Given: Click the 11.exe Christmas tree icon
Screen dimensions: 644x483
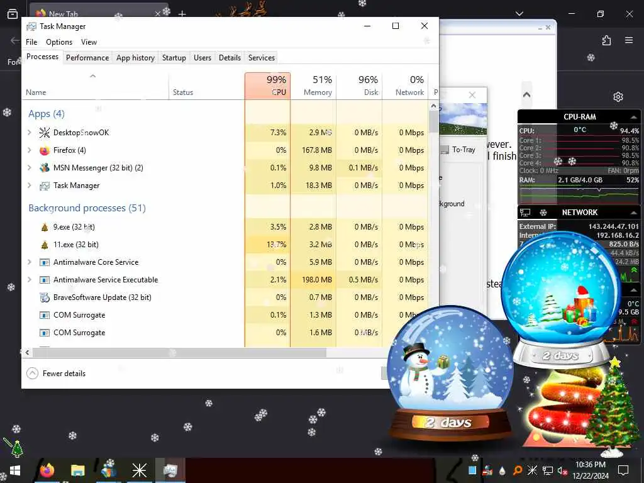Looking at the screenshot, I should click(45, 245).
